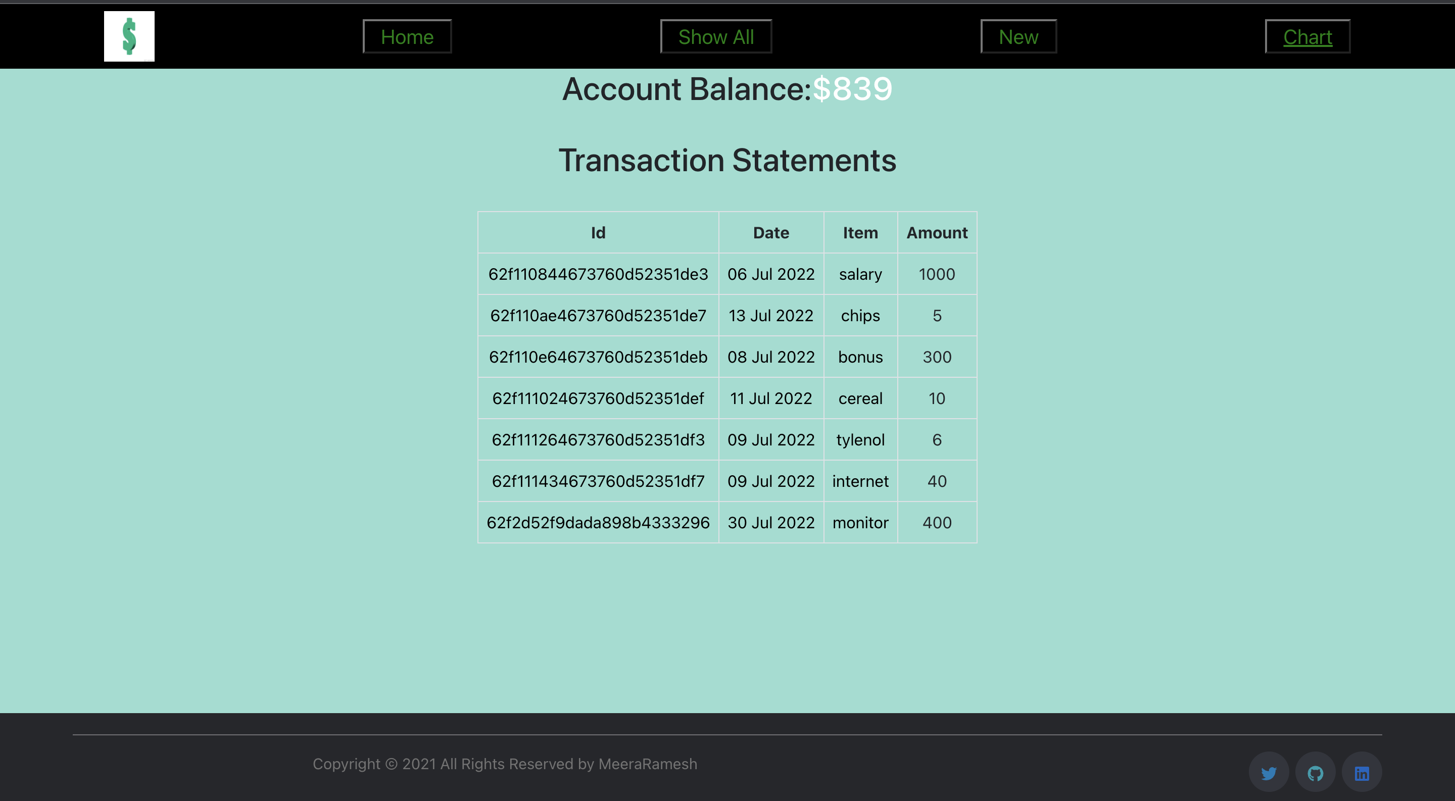Screen dimensions: 1455x801
Task: Select the chips transaction row
Action: click(x=727, y=316)
